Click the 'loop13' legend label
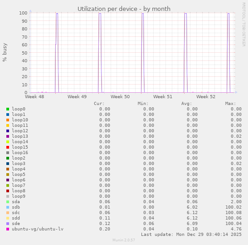 click(20, 136)
